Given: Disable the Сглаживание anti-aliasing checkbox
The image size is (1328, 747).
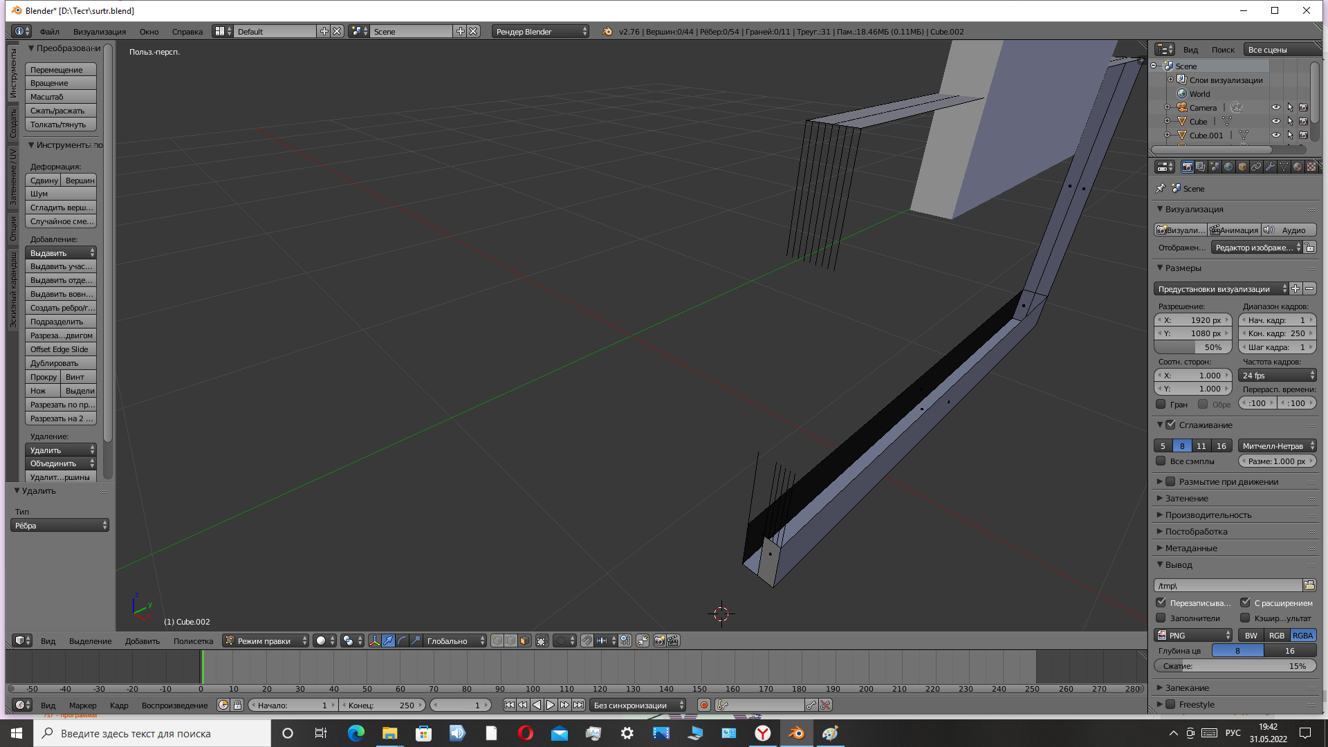Looking at the screenshot, I should 1170,425.
